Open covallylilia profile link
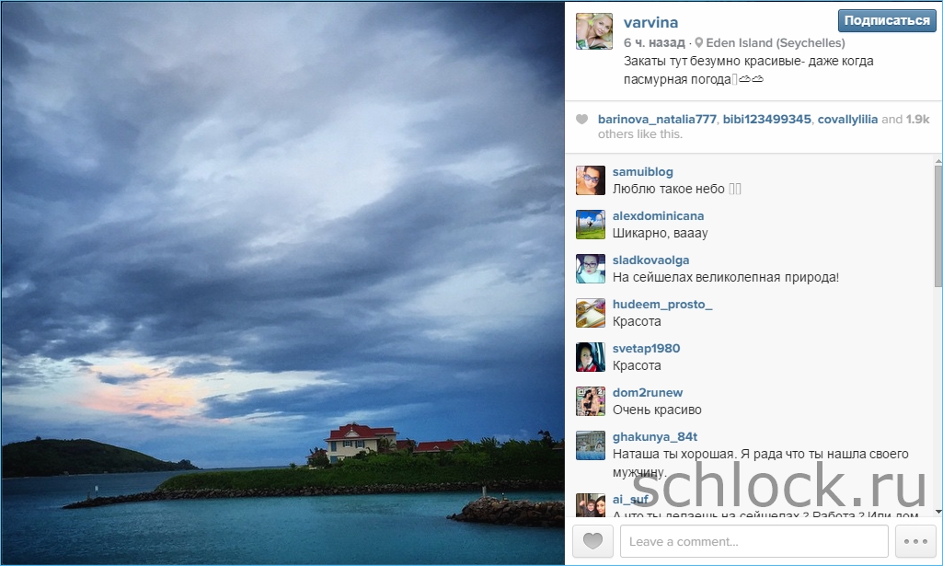The width and height of the screenshot is (943, 566). (x=847, y=119)
